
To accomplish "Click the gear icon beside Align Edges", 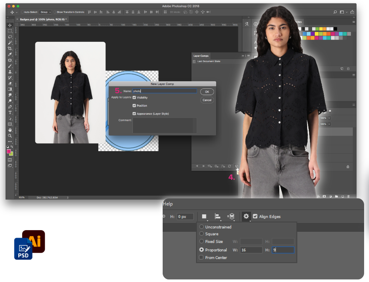I will click(246, 216).
